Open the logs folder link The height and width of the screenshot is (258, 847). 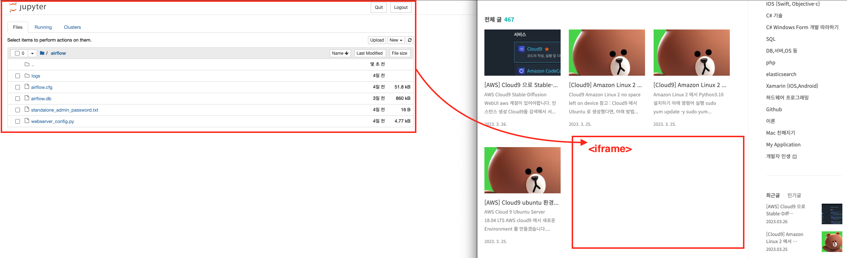[x=36, y=76]
